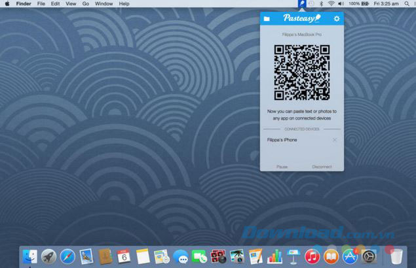Open Contacts book in the Dock
Image resolution: width=416 pixels, height=268 pixels.
click(105, 256)
